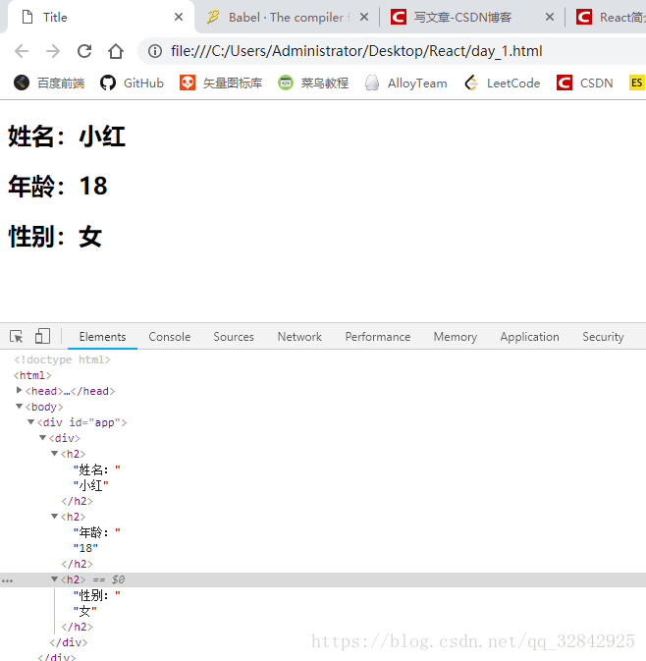Expand the head node
The width and height of the screenshot is (646, 661).
pos(19,390)
